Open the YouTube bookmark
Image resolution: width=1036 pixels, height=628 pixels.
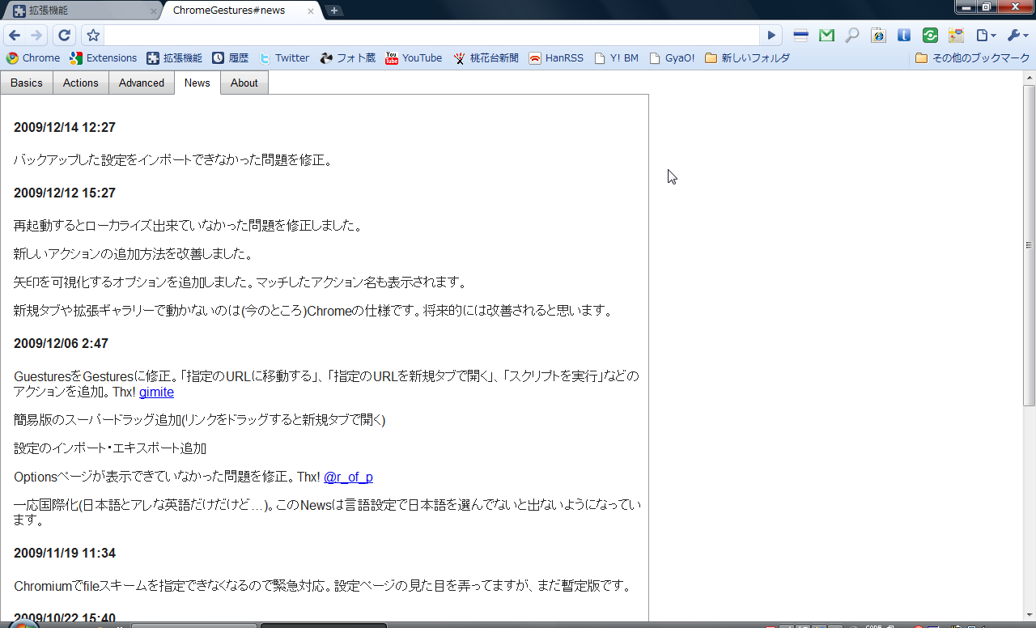pyautogui.click(x=414, y=58)
